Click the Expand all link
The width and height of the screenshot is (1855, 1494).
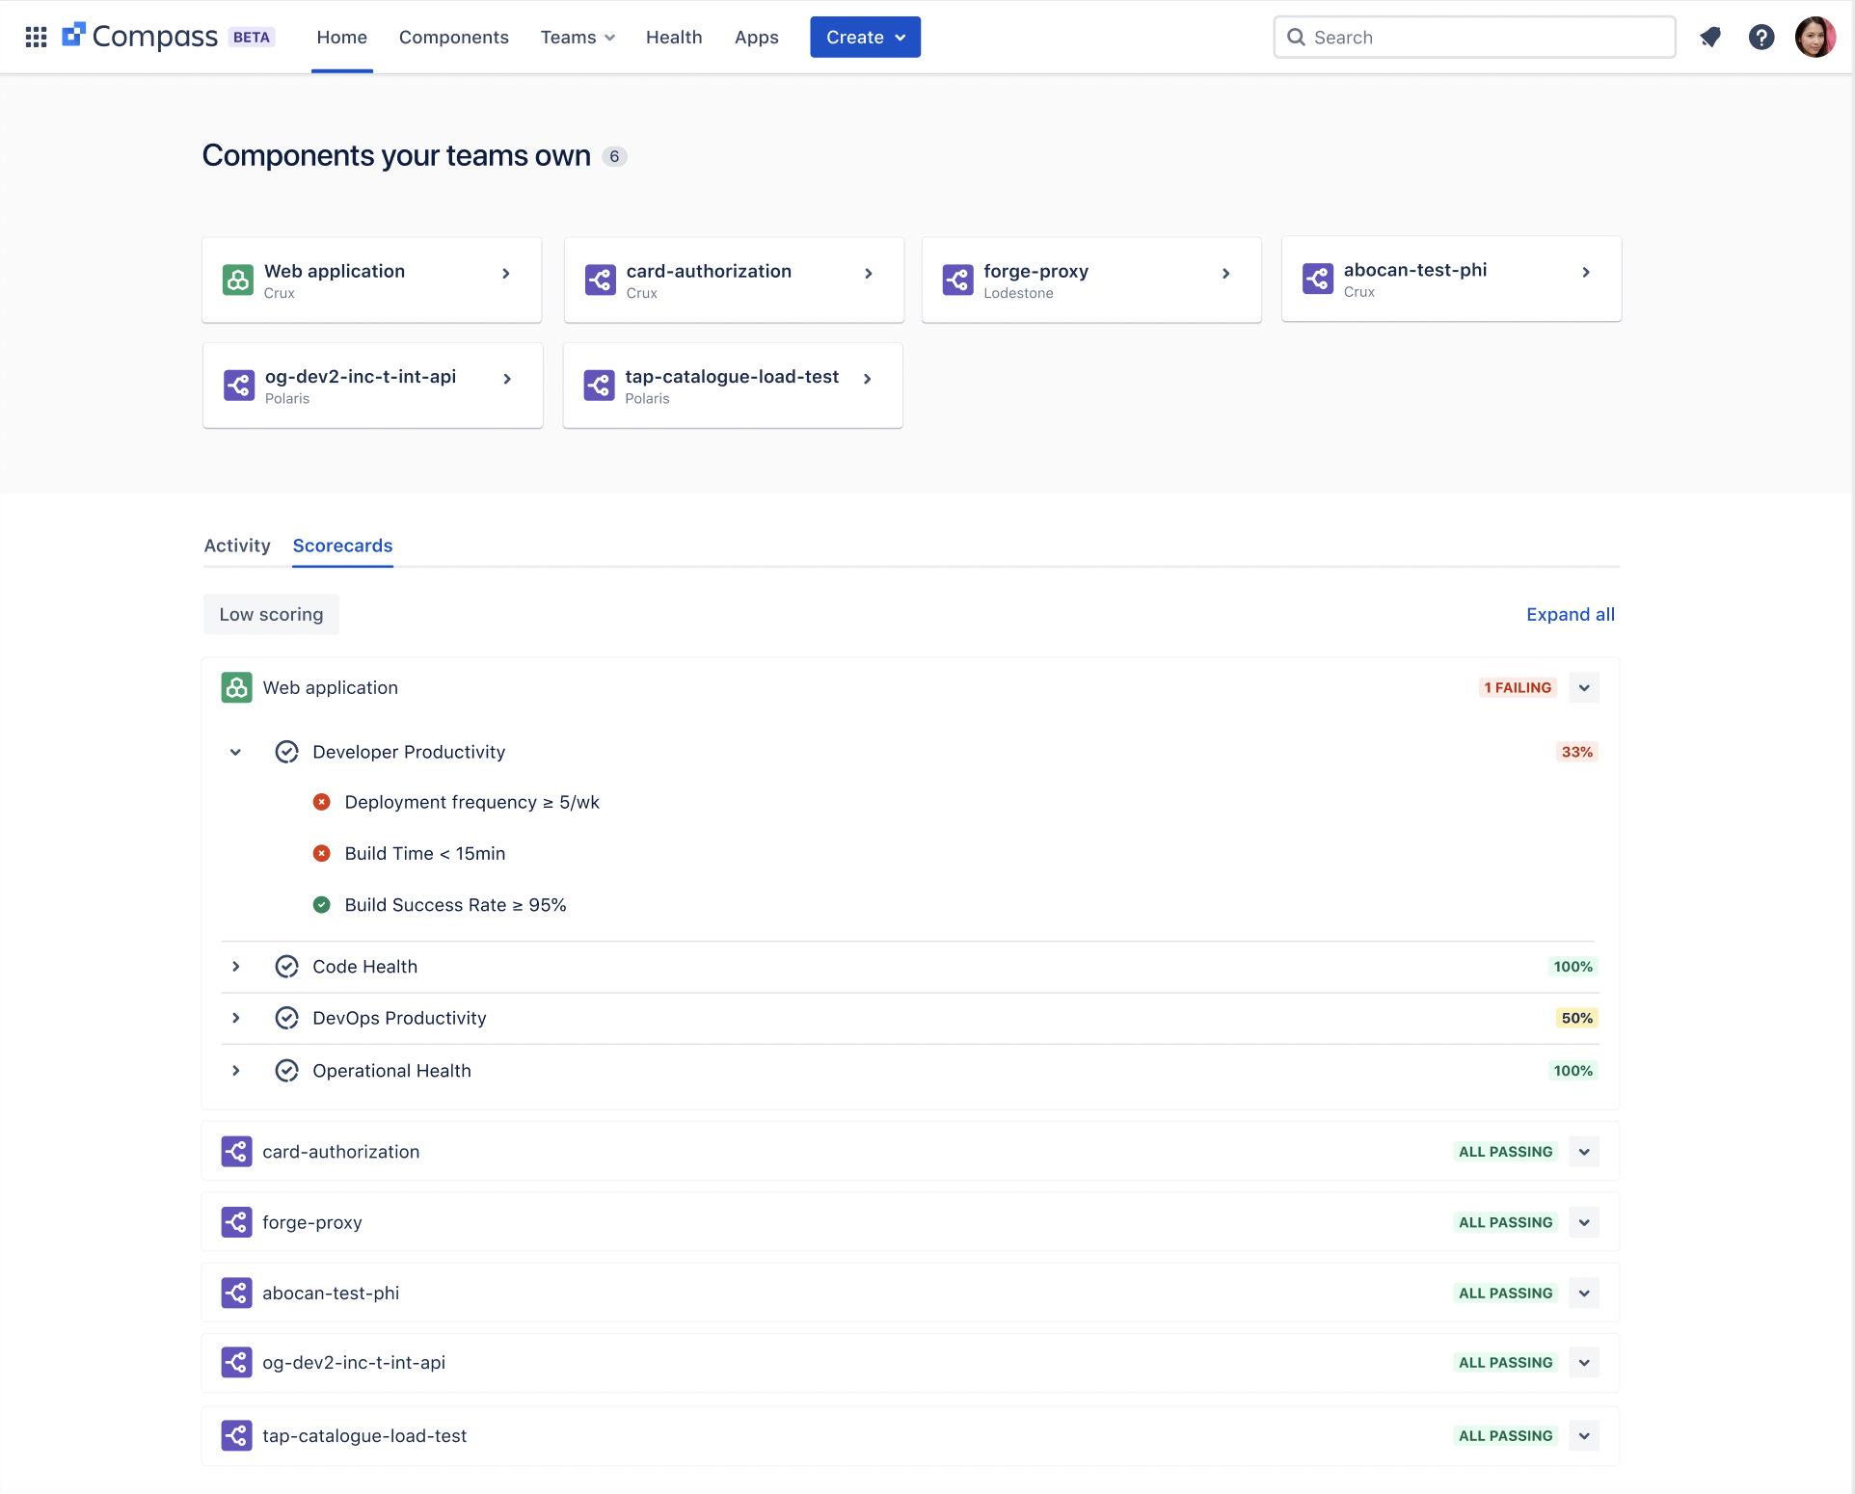pos(1570,614)
